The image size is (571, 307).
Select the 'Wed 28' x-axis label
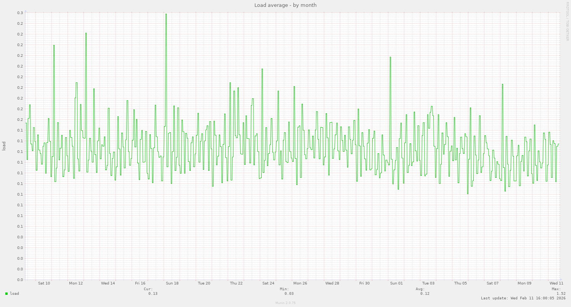(333, 283)
